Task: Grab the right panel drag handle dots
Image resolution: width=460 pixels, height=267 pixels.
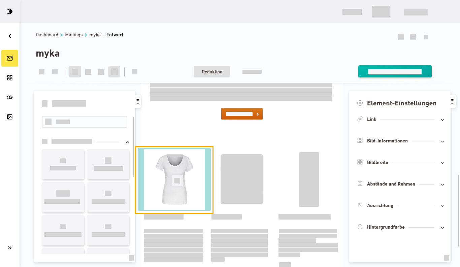Action: (x=452, y=101)
